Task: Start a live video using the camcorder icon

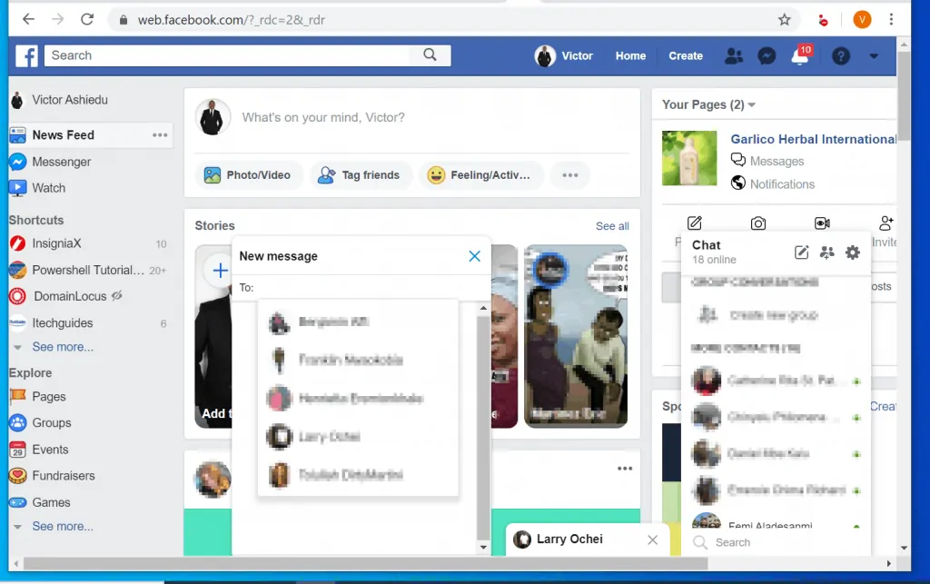Action: point(822,223)
